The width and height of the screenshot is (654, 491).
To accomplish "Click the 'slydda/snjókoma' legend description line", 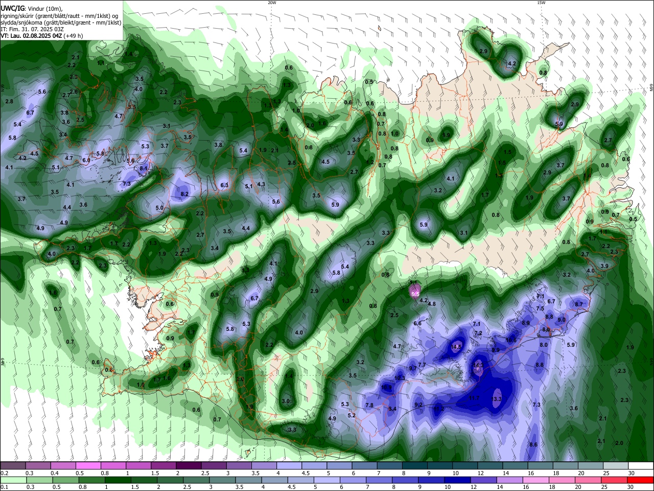I will (61, 23).
